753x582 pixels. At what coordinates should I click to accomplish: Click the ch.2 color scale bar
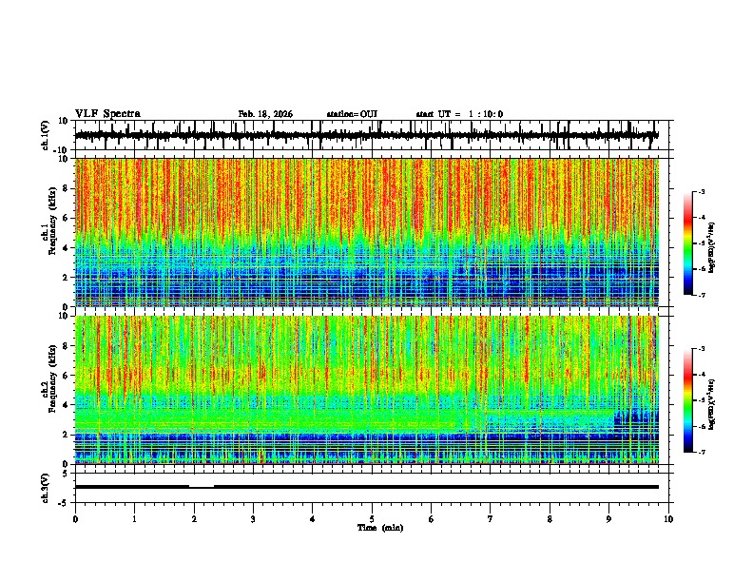point(688,400)
